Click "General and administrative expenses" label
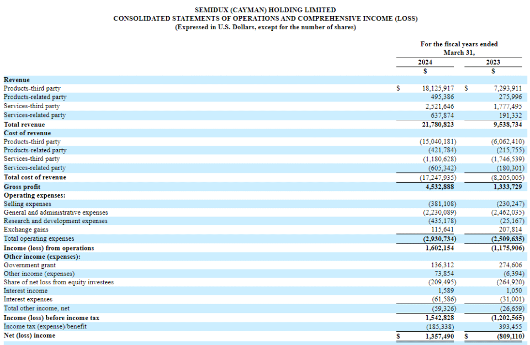This screenshot has width=530, height=345. coord(56,213)
